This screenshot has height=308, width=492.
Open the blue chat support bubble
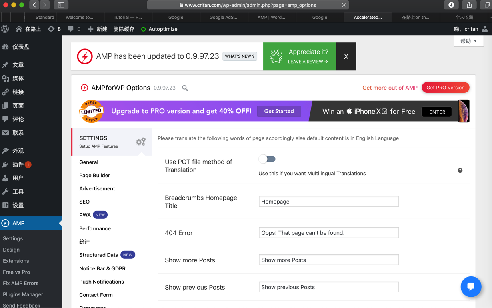(471, 287)
